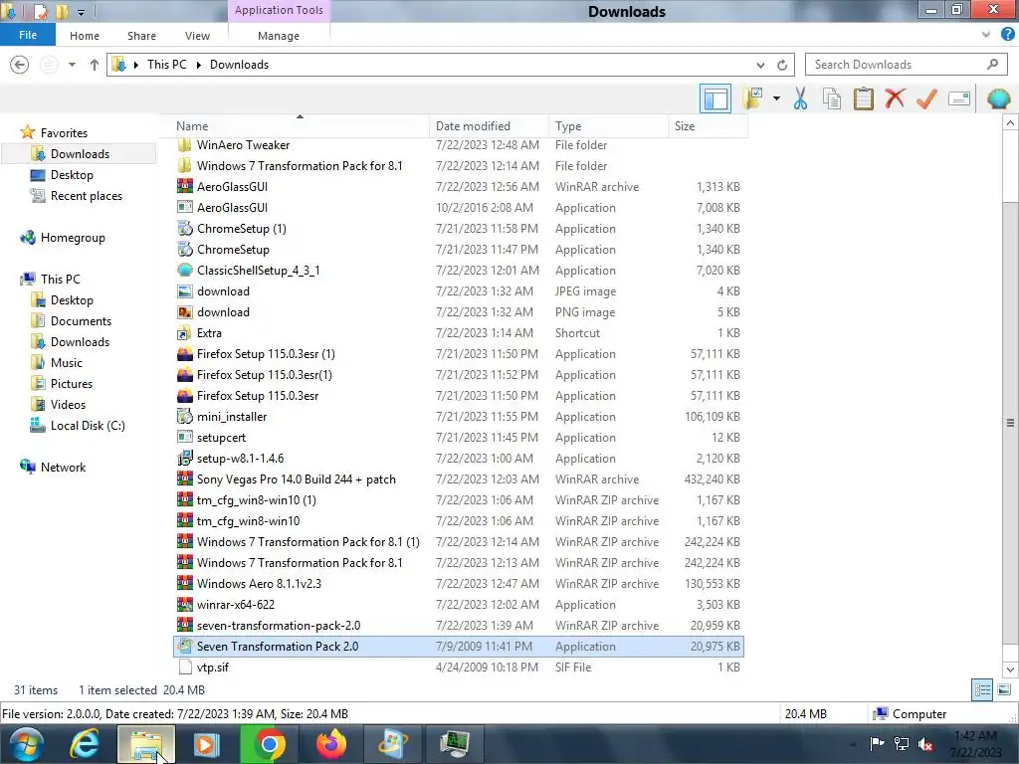
Task: Select the Extra shortcut icon
Action: tap(185, 332)
